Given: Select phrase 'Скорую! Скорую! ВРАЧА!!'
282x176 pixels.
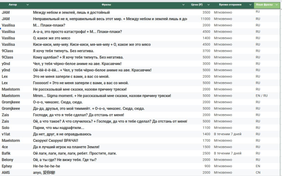Looking at the screenshot, I should 56,141.
